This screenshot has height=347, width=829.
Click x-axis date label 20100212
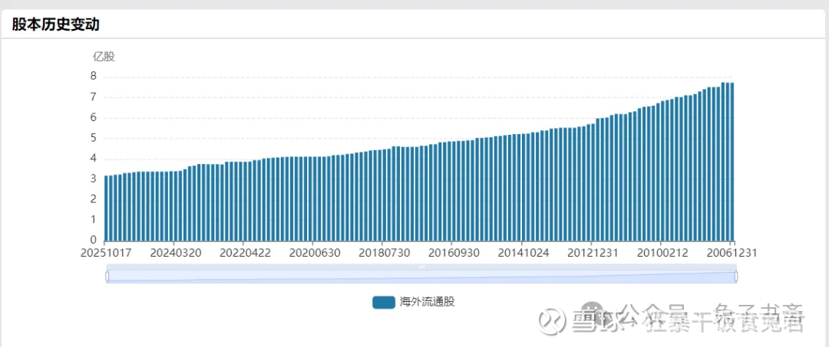pos(663,253)
